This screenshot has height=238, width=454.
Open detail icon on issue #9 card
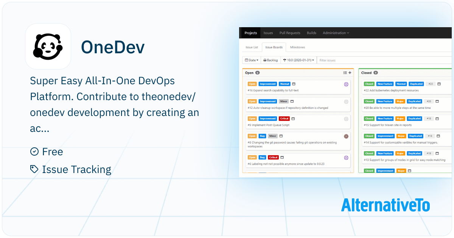tap(293, 119)
